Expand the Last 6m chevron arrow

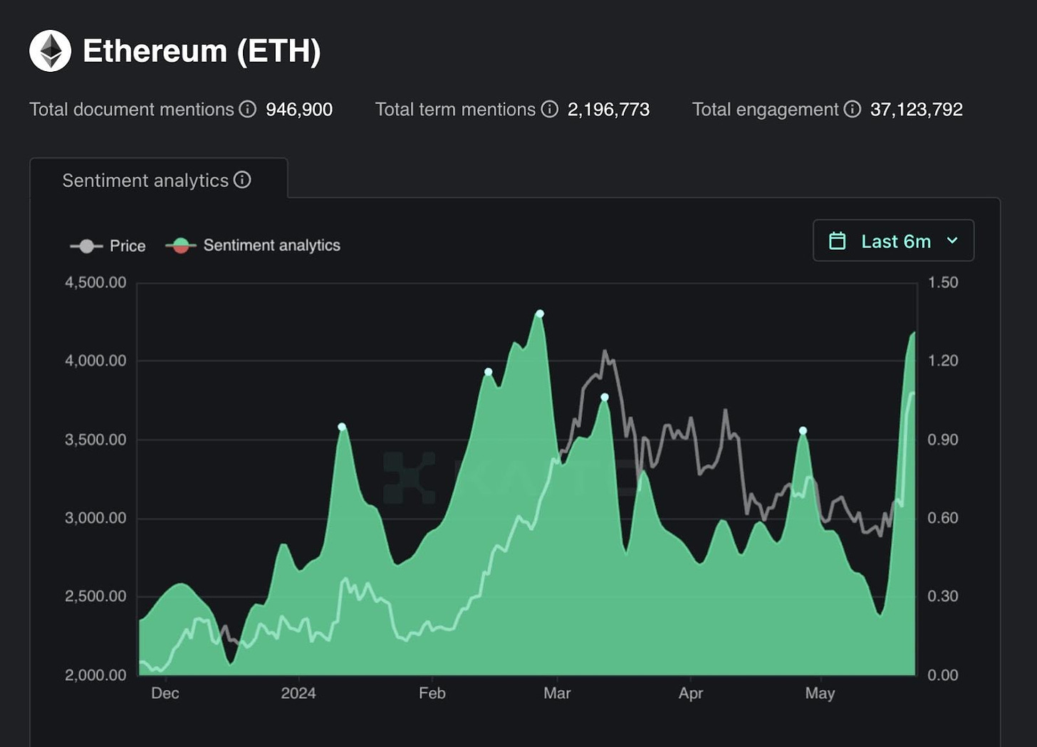pos(952,241)
